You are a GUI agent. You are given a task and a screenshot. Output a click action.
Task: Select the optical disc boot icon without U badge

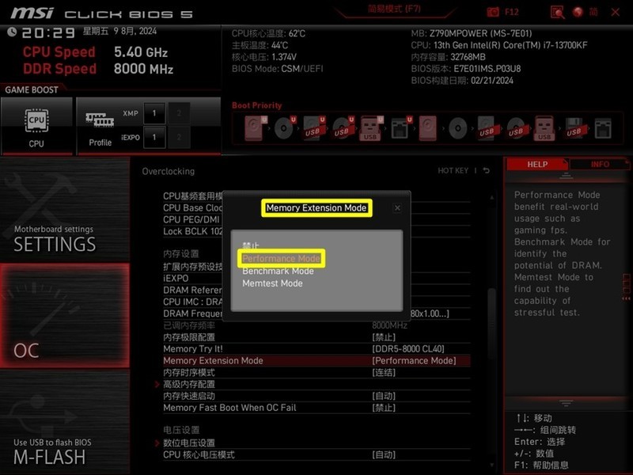click(x=458, y=128)
